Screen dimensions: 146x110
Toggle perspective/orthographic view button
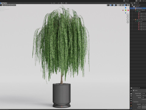point(128,22)
